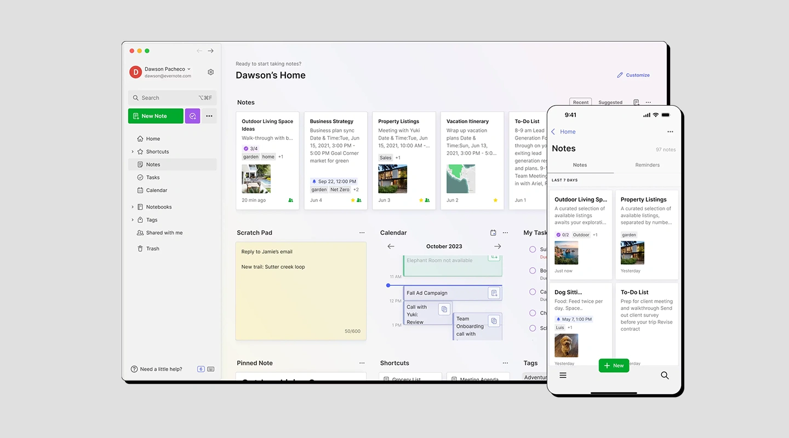Click the note icon on Call with Yuki event
This screenshot has width=789, height=438.
pos(444,309)
